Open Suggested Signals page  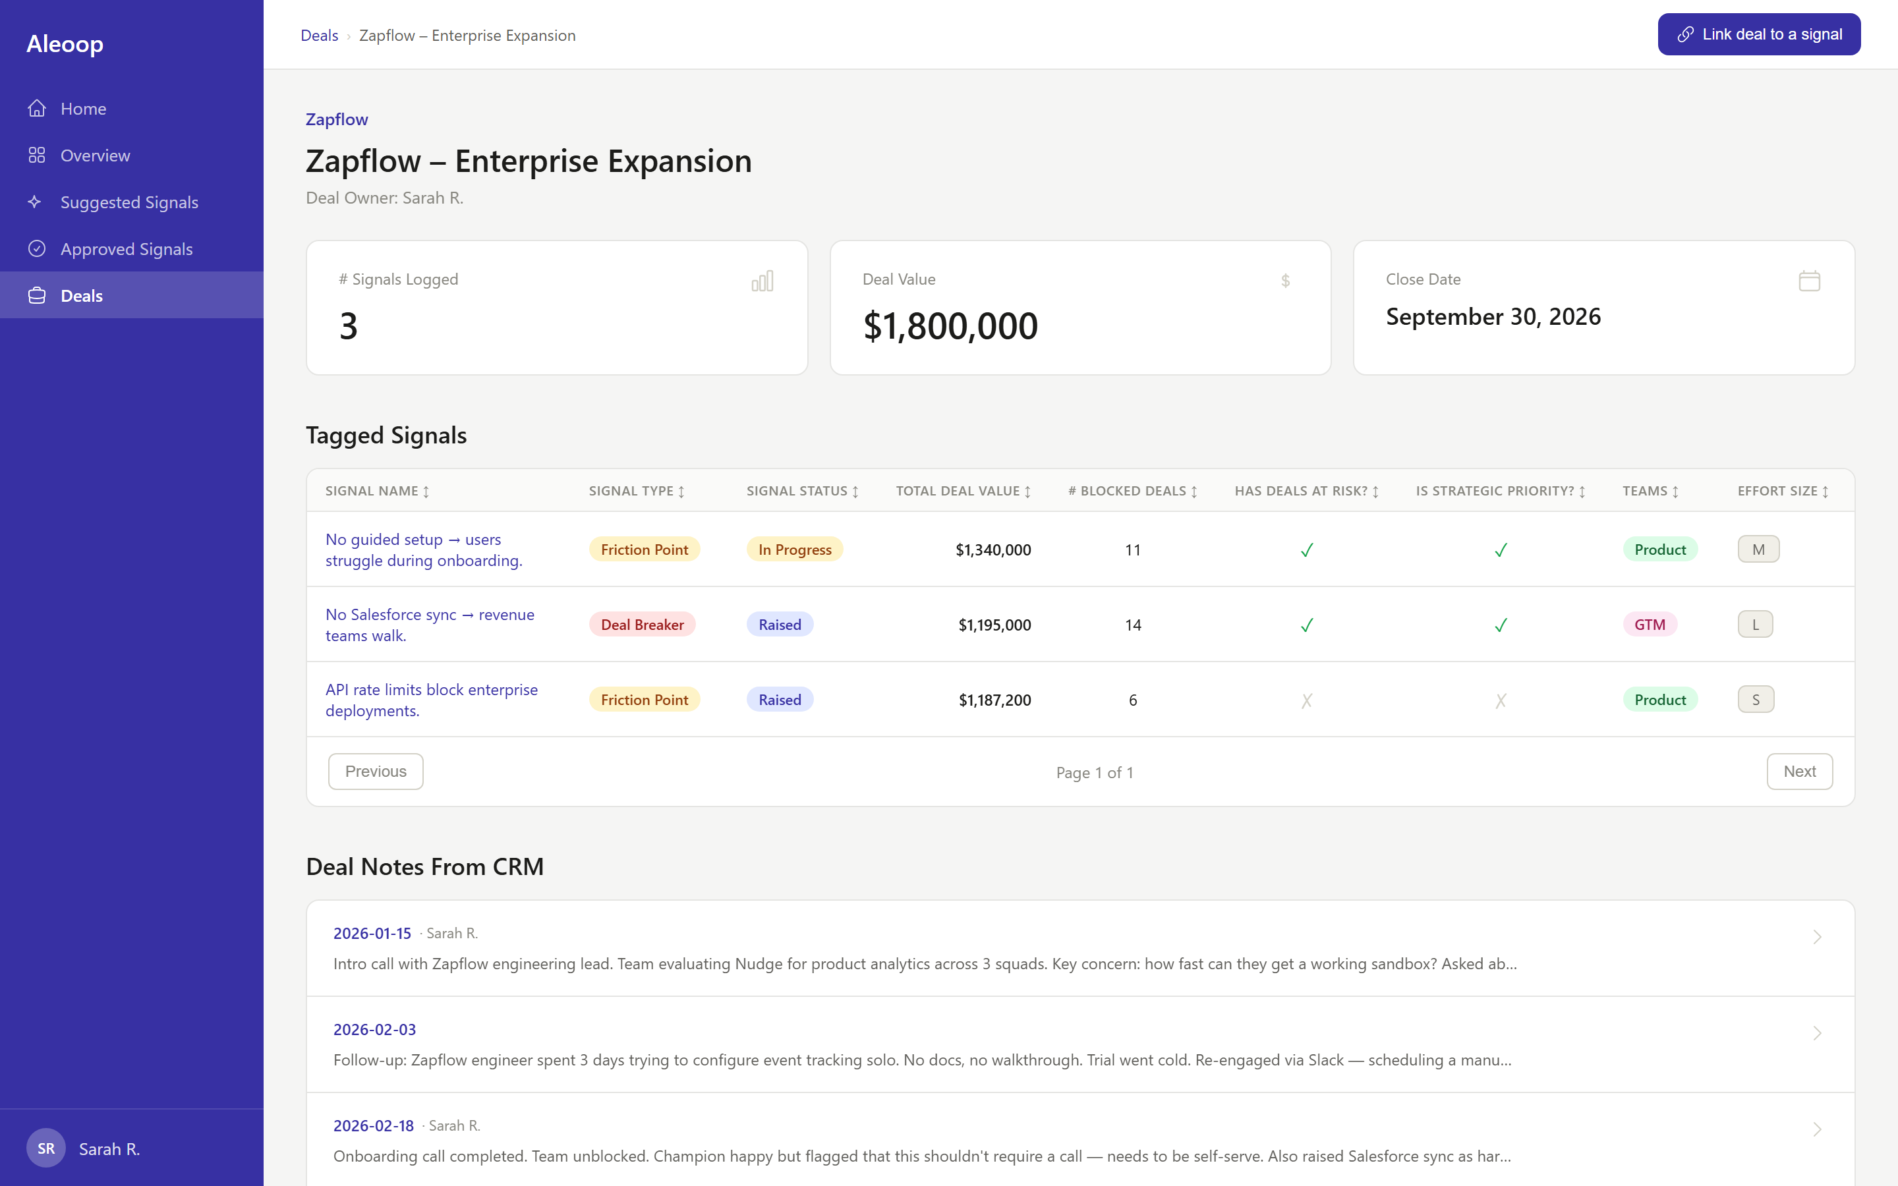(132, 202)
